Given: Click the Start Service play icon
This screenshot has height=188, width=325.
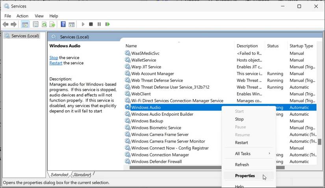Looking at the screenshot, I should coord(83,24).
